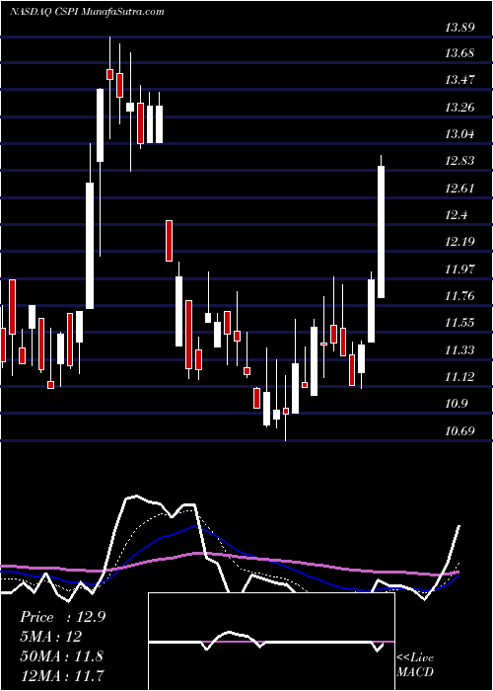Click the 13.26 price axis label
Screen dimensions: 493x691
click(459, 107)
